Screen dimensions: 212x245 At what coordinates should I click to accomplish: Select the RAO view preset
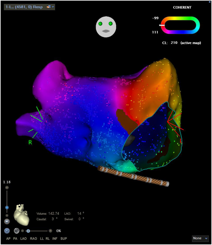pos(33,239)
